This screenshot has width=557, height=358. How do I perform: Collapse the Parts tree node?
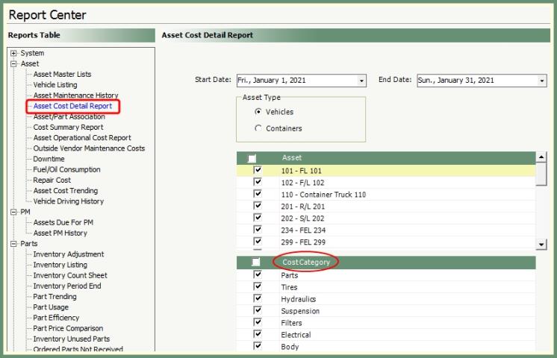click(13, 244)
